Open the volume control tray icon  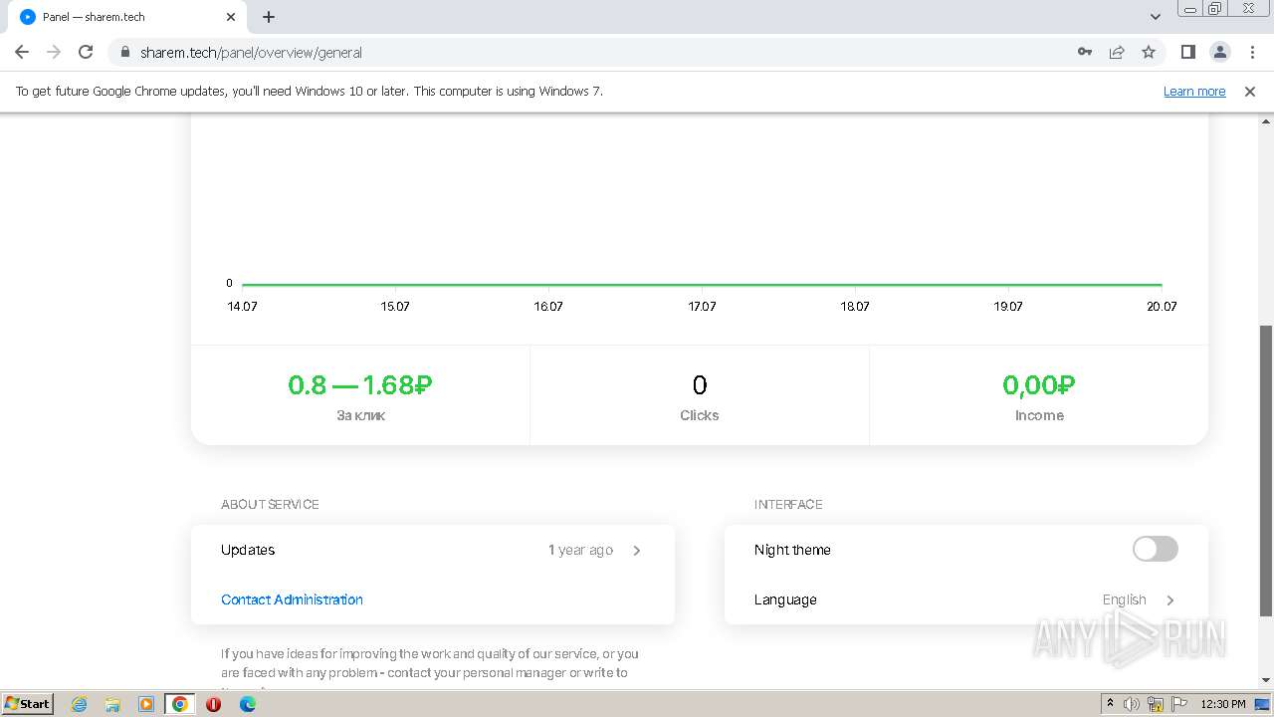[x=1132, y=704]
